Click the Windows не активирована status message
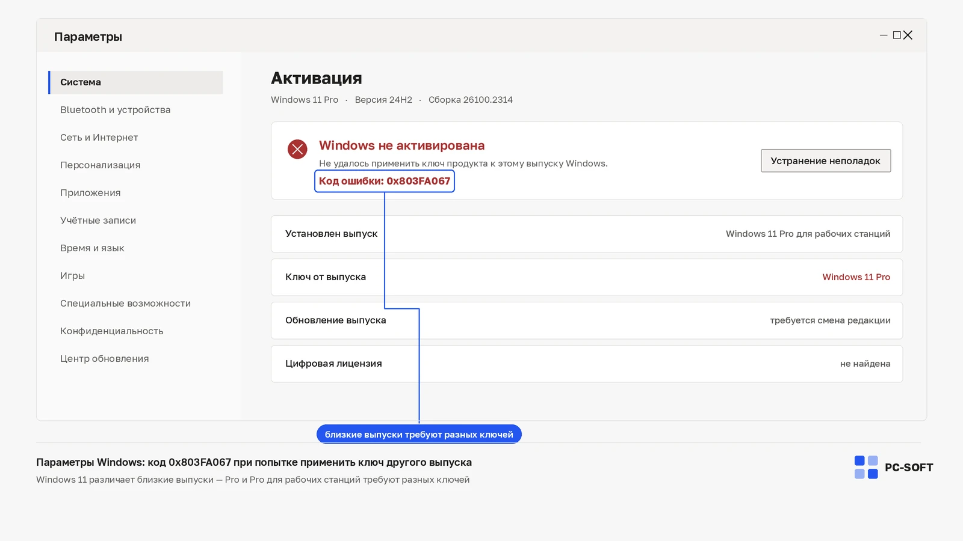This screenshot has width=963, height=541. (x=401, y=145)
